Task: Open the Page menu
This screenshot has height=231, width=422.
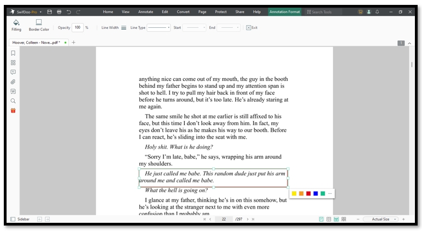Action: tap(202, 12)
